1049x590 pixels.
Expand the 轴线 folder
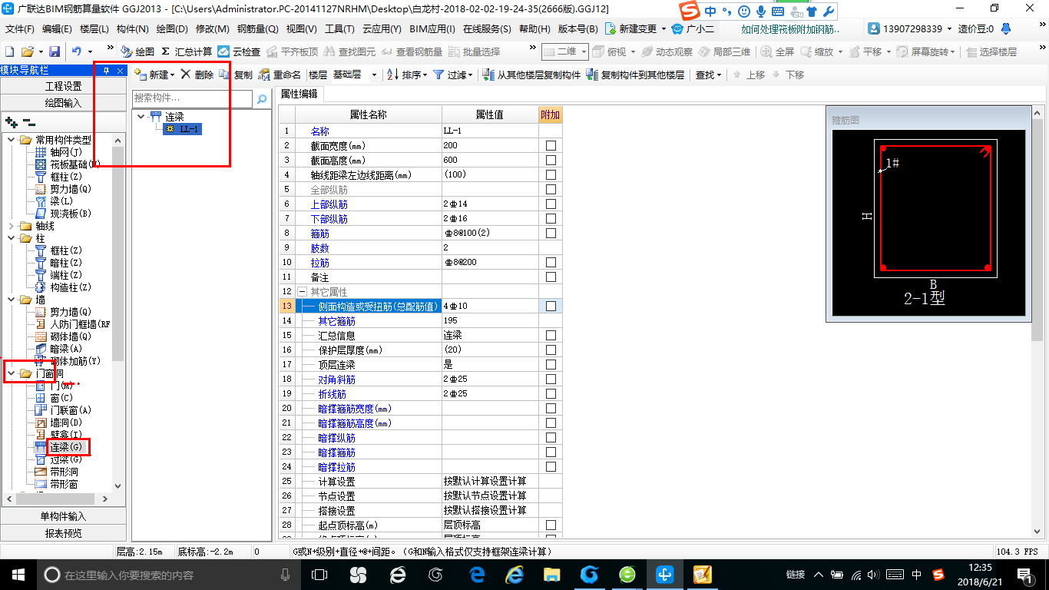click(x=11, y=226)
